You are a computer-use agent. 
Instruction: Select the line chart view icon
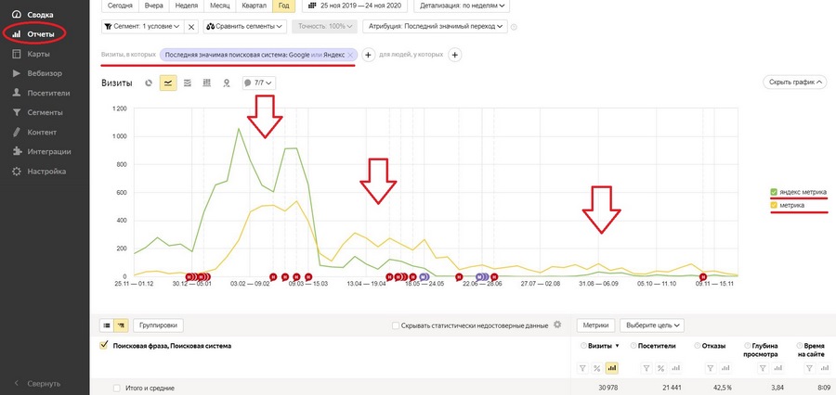click(168, 83)
